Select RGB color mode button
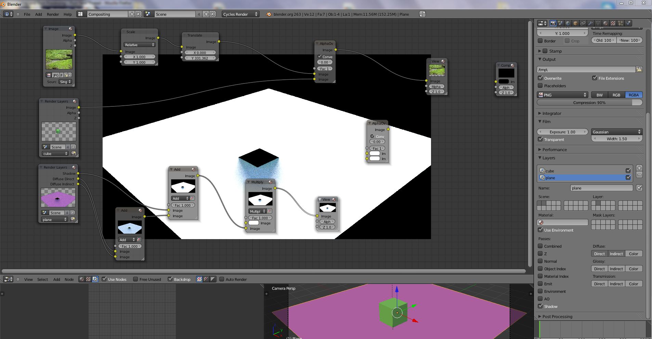 616,95
